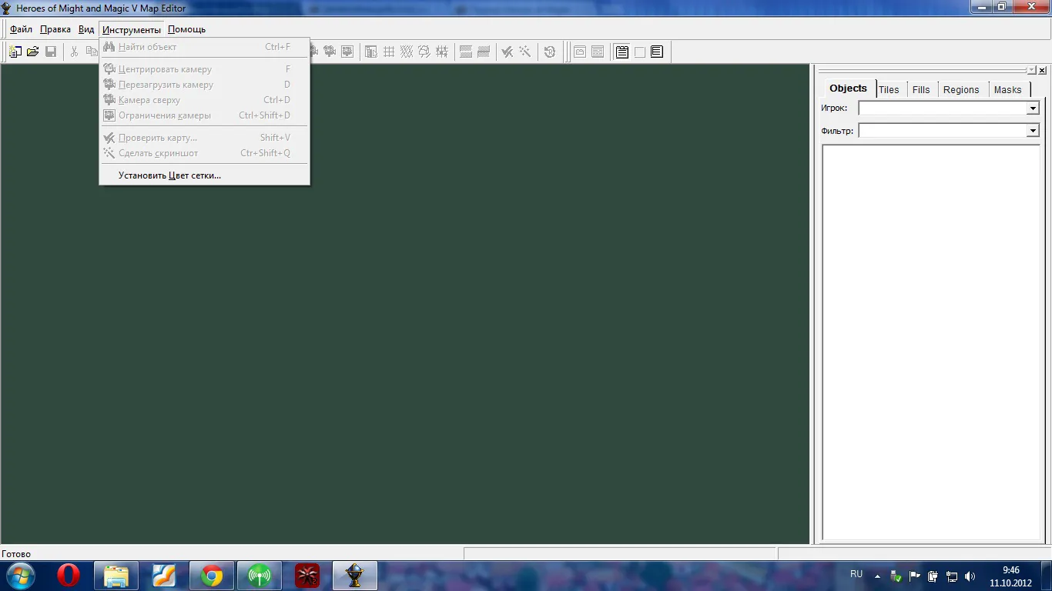
Task: Switch to the Regions tab
Action: pos(961,89)
